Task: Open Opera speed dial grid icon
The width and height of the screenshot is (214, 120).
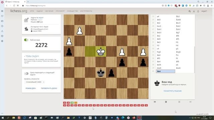Action: point(18,6)
